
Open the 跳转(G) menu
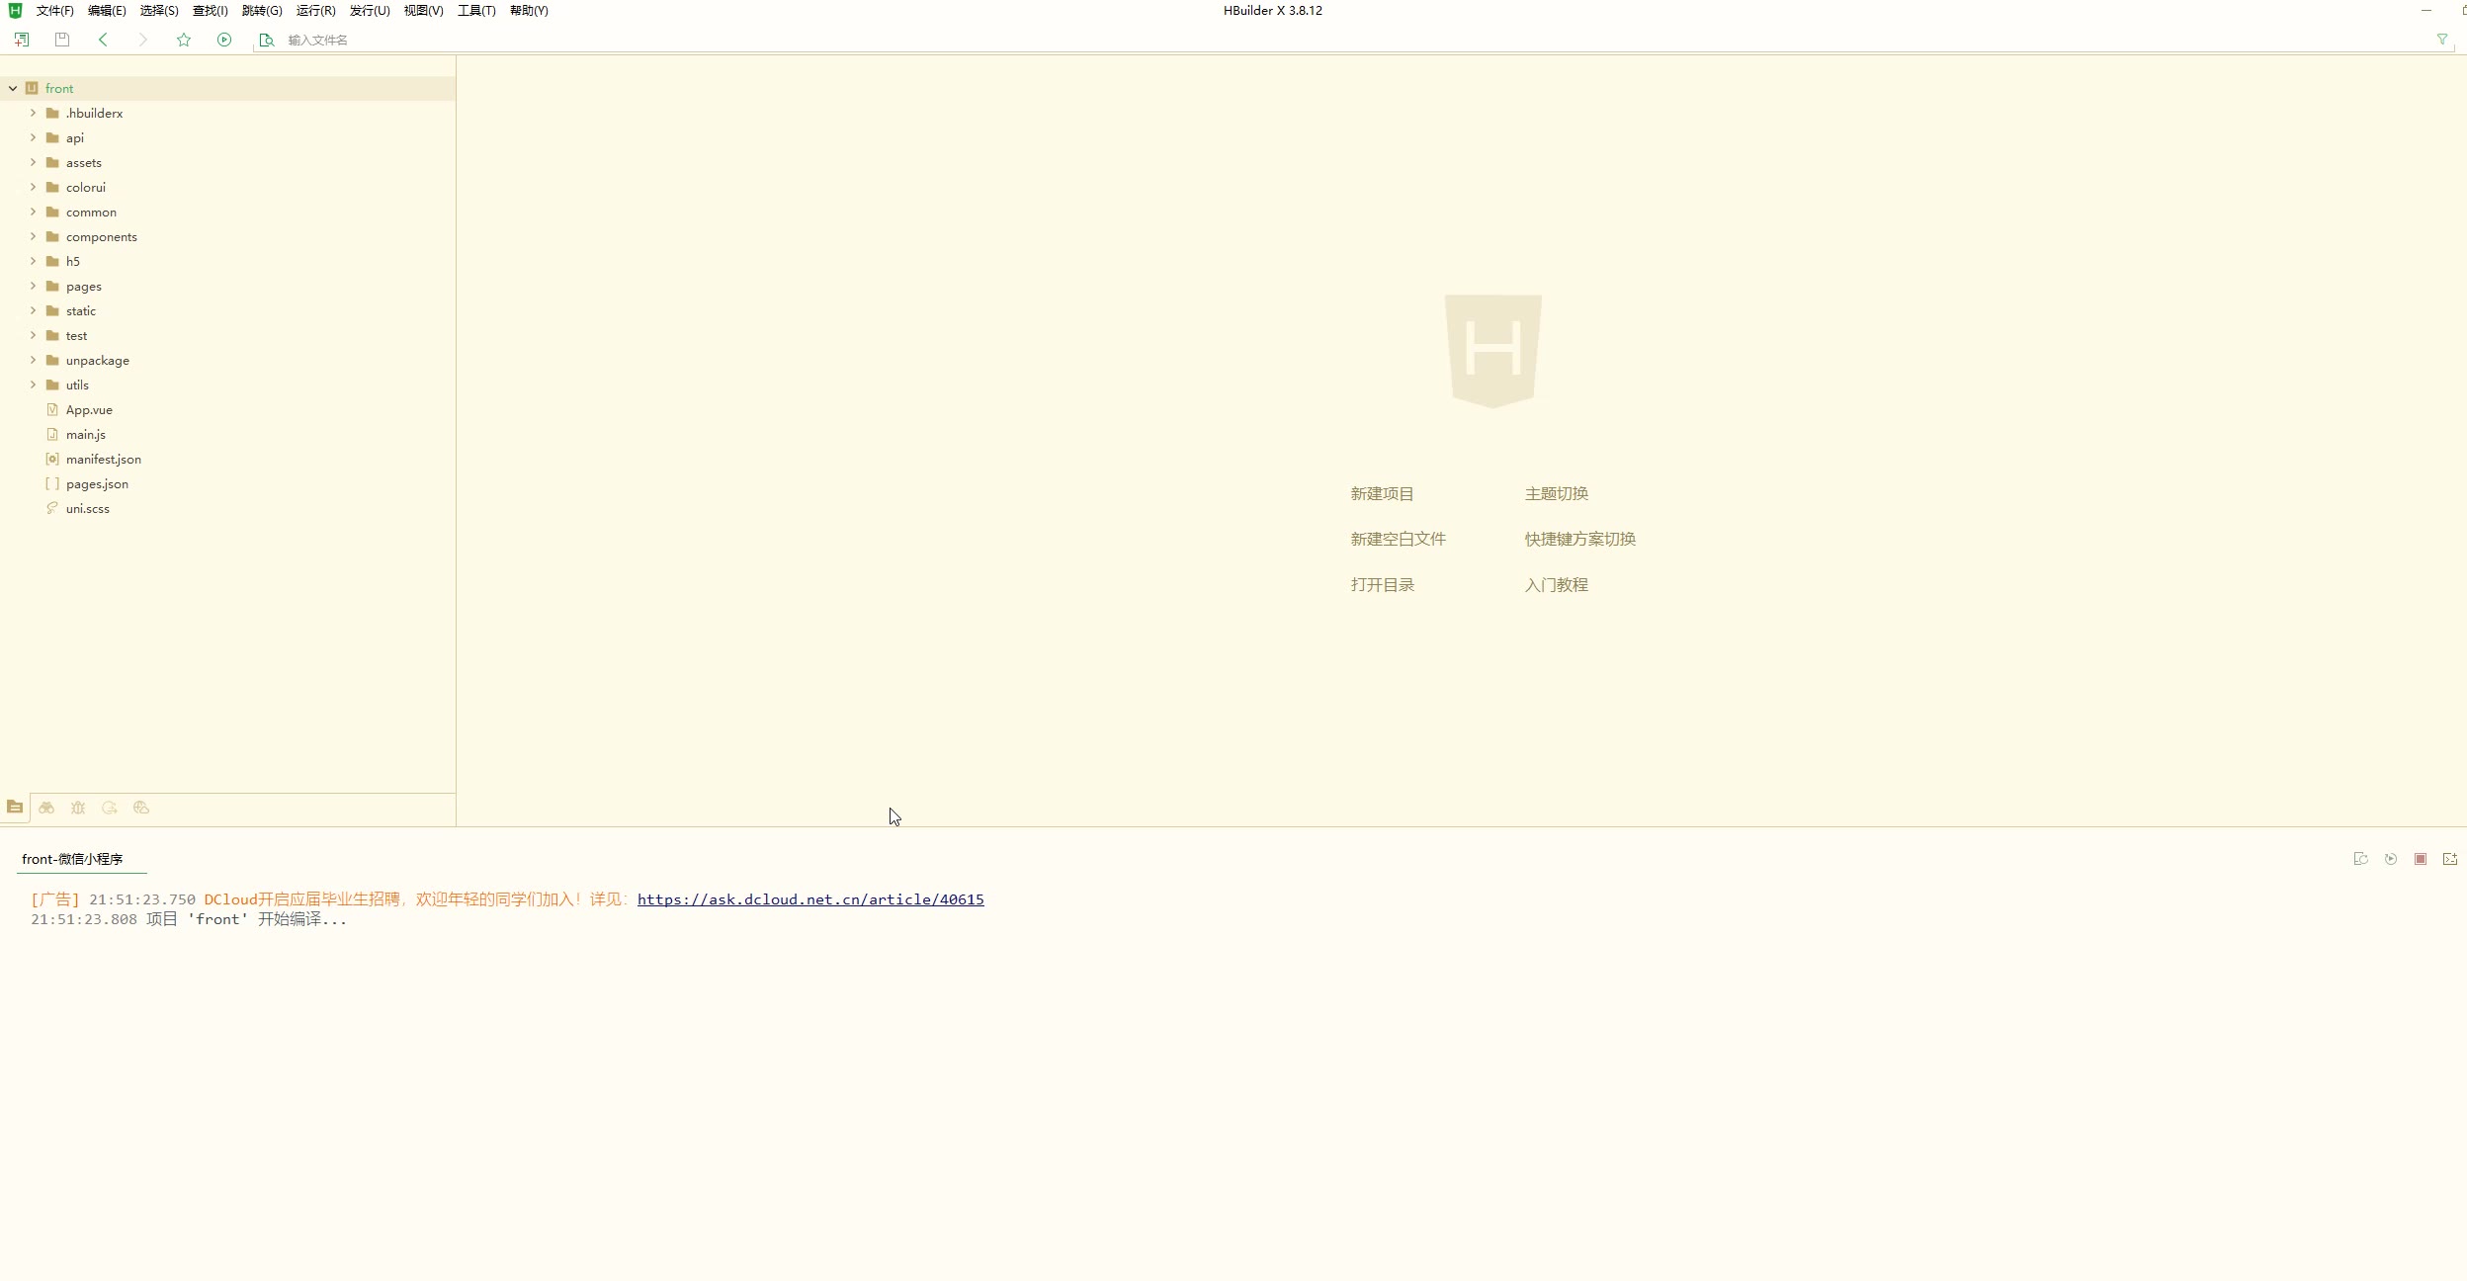click(x=262, y=11)
